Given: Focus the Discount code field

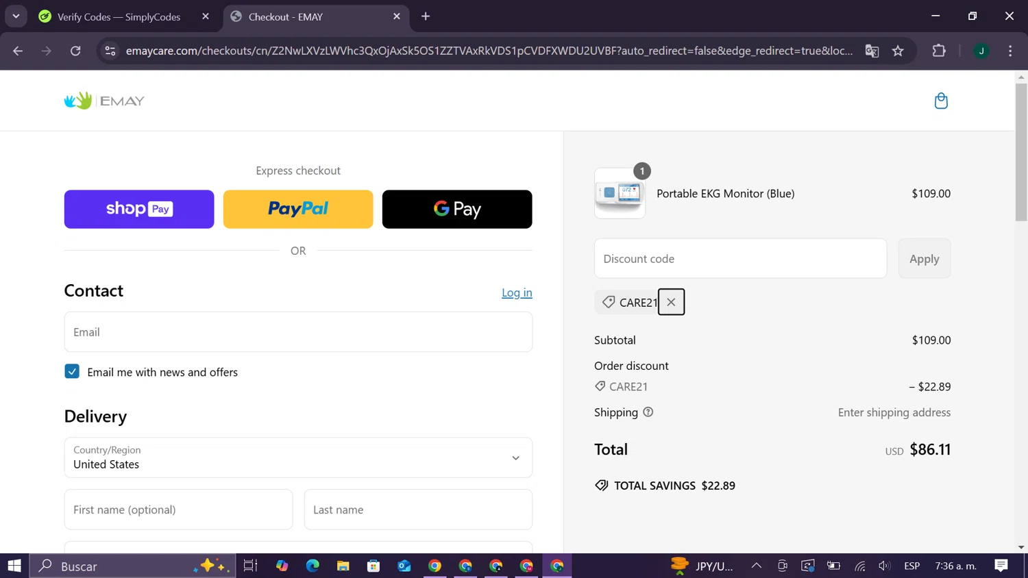Looking at the screenshot, I should click(740, 258).
